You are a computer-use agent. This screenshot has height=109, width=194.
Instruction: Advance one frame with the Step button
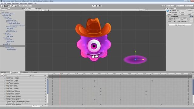(100, 6)
